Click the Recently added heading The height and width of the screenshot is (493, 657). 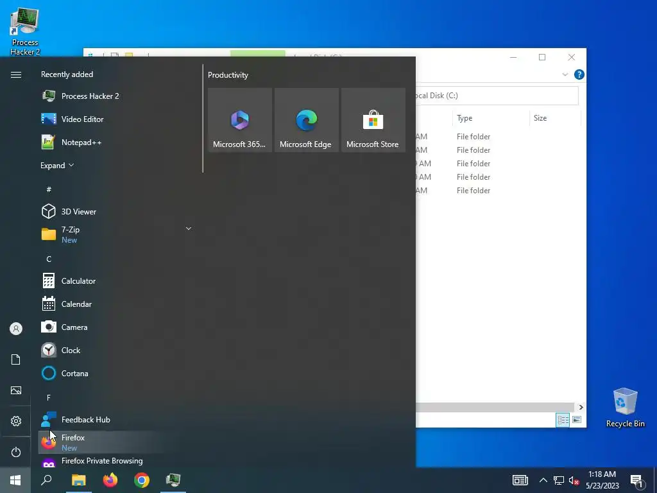click(x=67, y=74)
